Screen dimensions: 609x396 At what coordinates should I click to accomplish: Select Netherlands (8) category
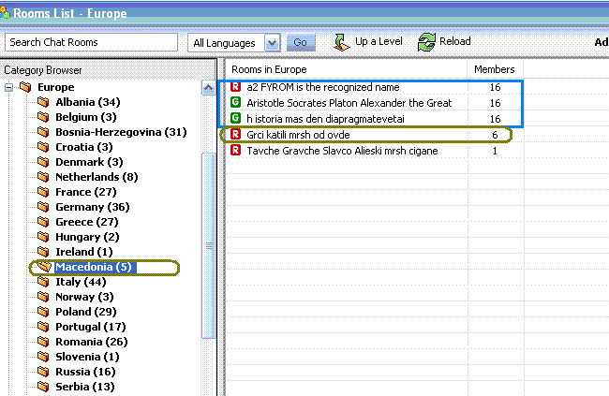97,177
